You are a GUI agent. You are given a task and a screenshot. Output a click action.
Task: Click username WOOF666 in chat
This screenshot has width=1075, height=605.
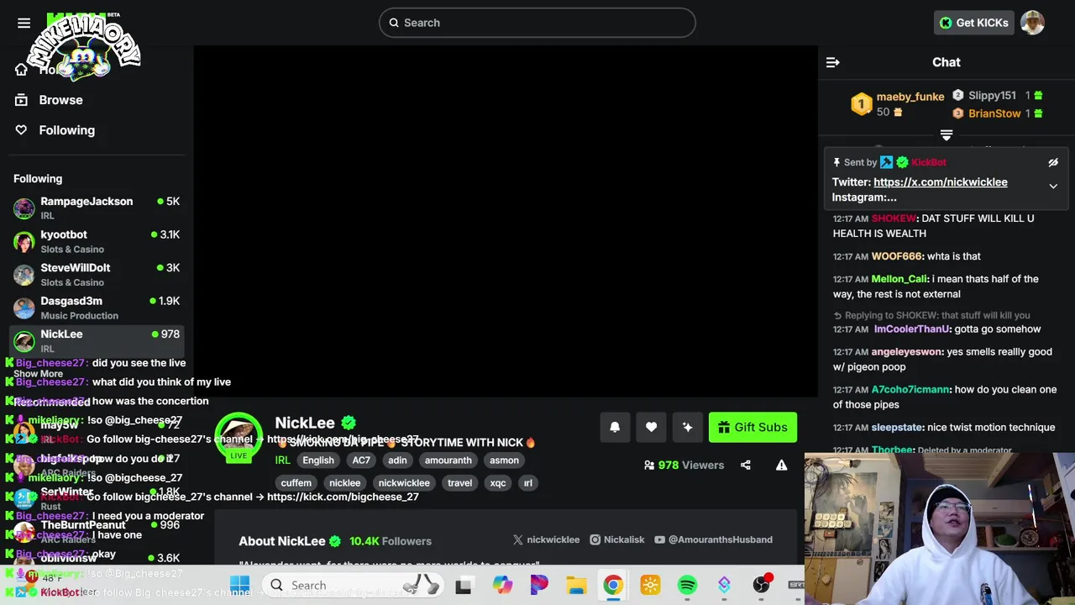(x=897, y=256)
